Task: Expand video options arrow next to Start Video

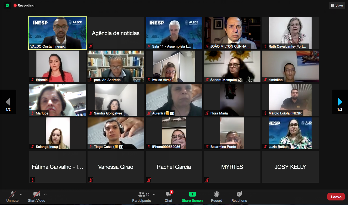Action: 45,194
